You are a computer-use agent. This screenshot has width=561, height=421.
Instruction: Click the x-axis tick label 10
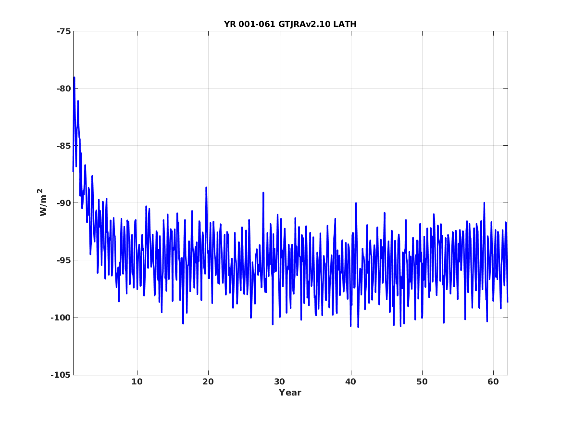(137, 382)
